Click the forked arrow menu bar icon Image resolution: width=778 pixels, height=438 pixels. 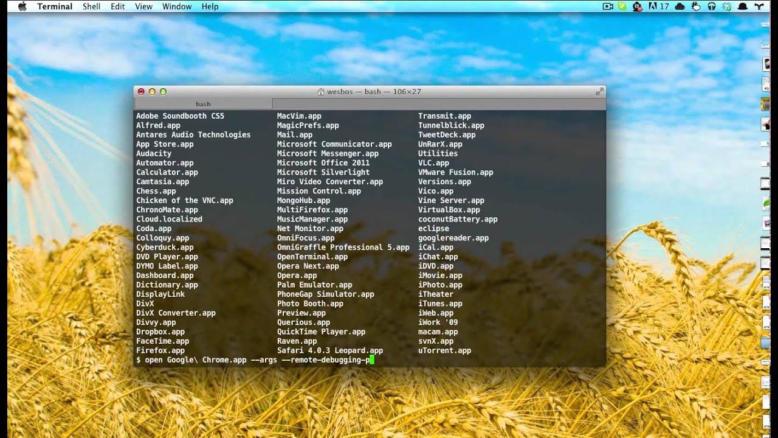pos(759,6)
